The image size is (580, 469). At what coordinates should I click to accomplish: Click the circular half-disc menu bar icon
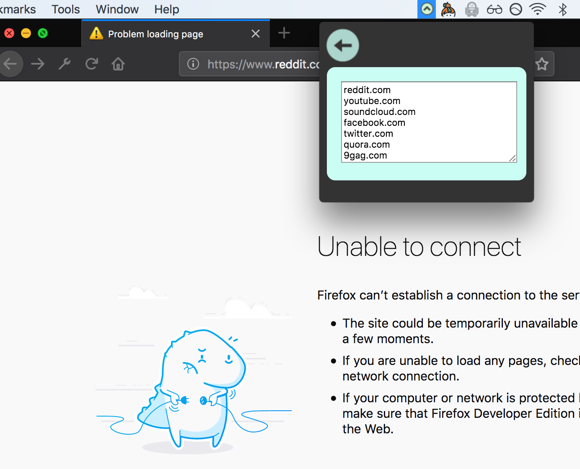516,9
